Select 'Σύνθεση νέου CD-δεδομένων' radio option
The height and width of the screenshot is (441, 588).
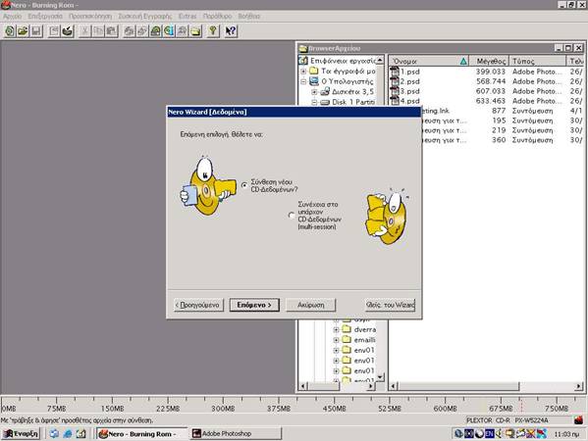[244, 185]
